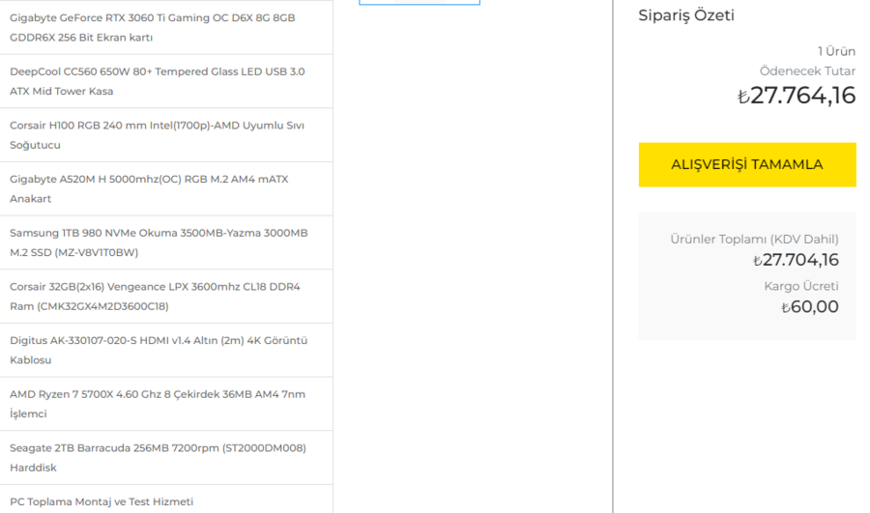Open PC Toplama Montaj ve Test Hizmeti
Viewport: 870px width, 513px height.
click(101, 501)
